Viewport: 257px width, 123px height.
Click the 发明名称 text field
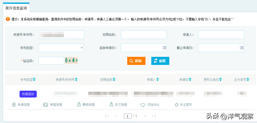[144, 35]
